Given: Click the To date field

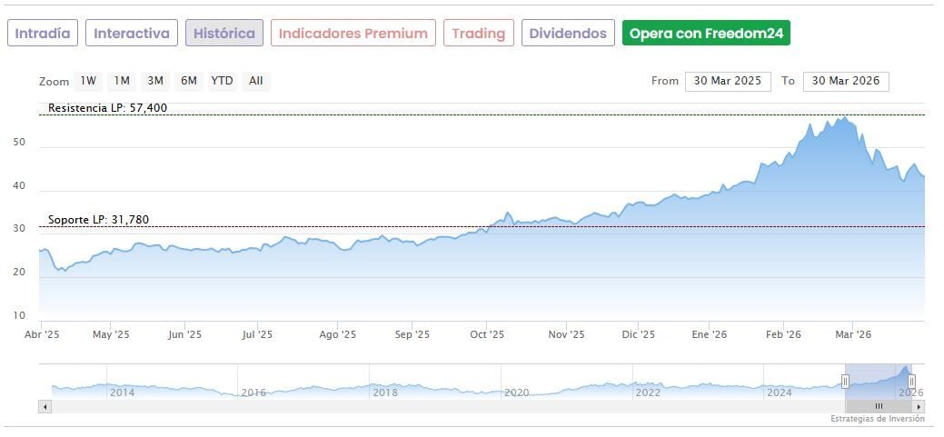Looking at the screenshot, I should (846, 81).
